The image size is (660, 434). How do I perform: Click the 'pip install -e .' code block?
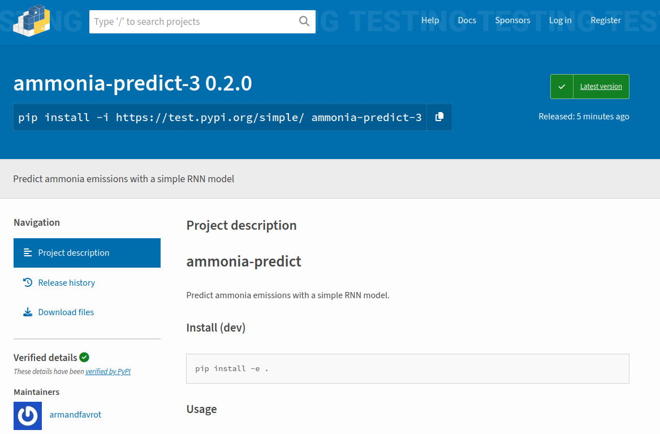[407, 369]
